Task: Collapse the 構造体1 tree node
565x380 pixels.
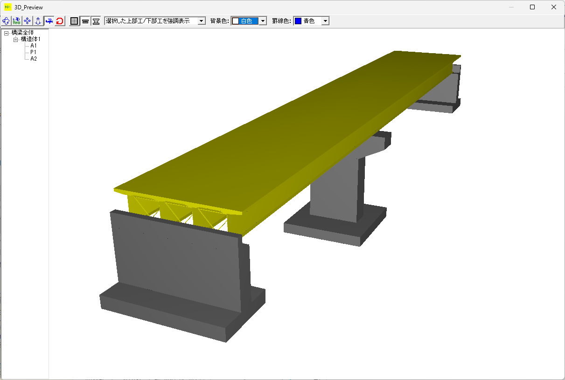Action: [15, 39]
